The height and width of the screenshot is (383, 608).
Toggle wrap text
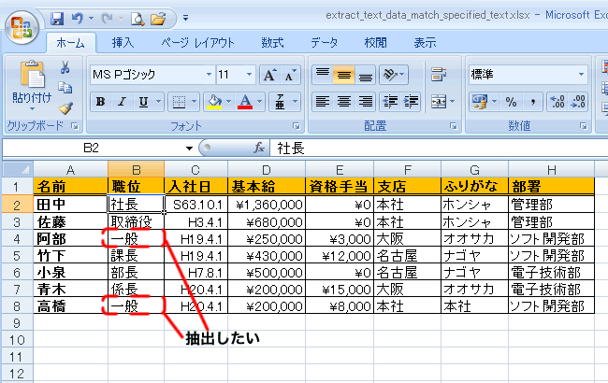pos(439,75)
